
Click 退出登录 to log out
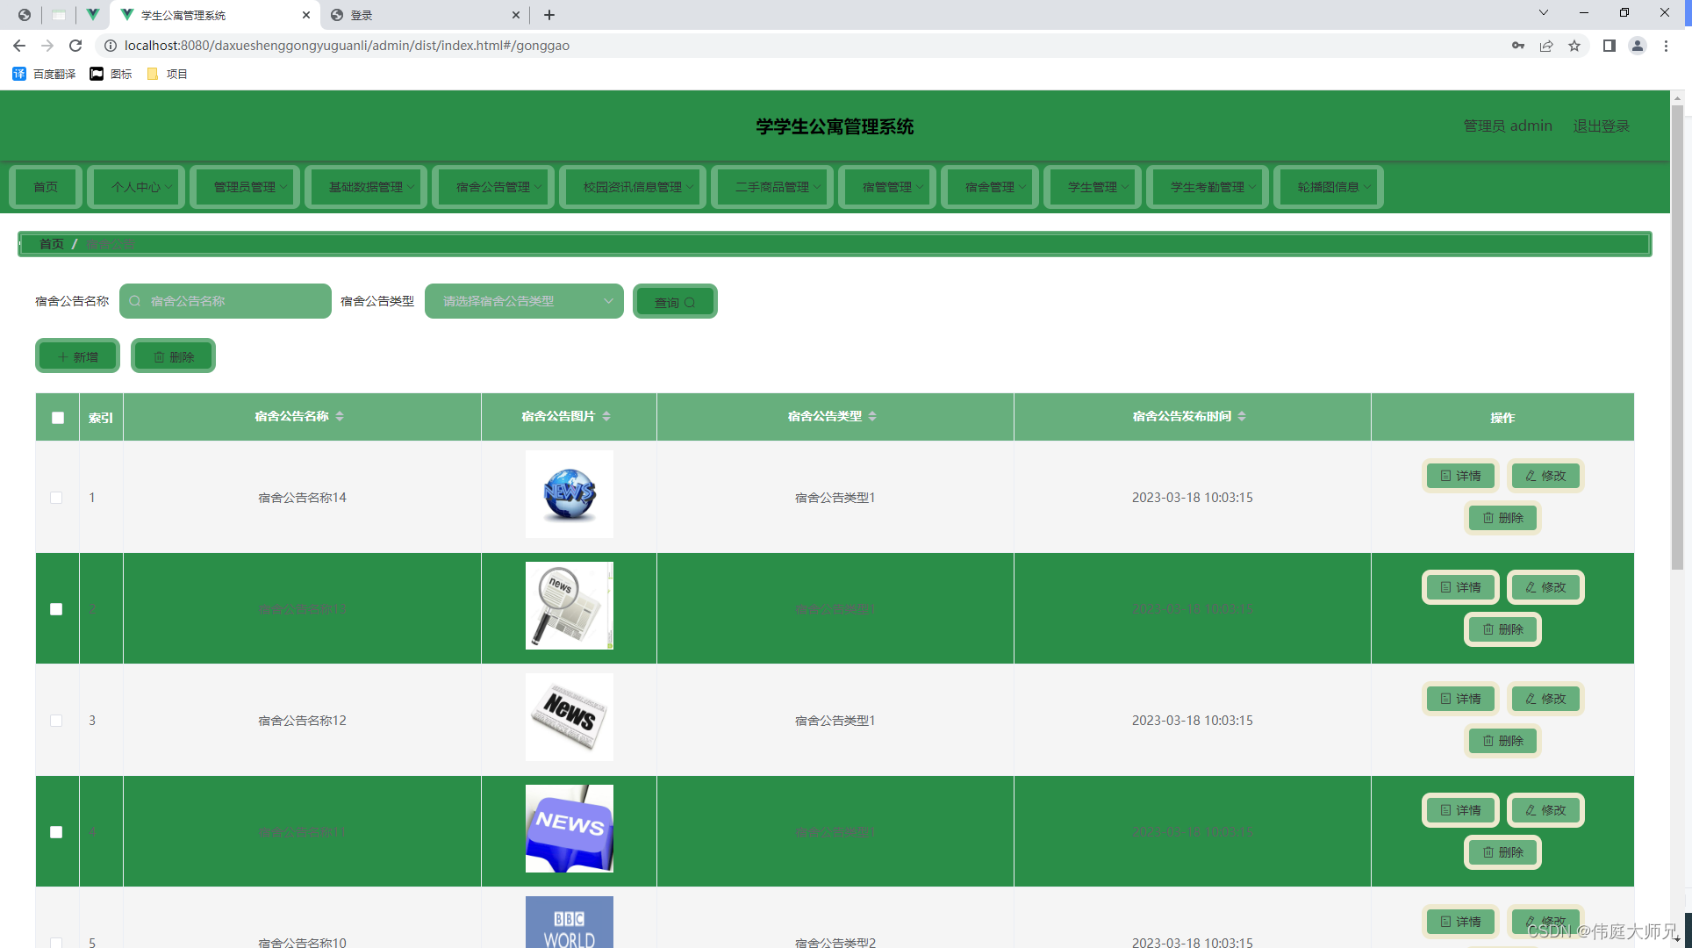(x=1601, y=126)
